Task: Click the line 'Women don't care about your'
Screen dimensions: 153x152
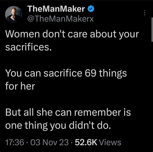Action: click(x=72, y=35)
